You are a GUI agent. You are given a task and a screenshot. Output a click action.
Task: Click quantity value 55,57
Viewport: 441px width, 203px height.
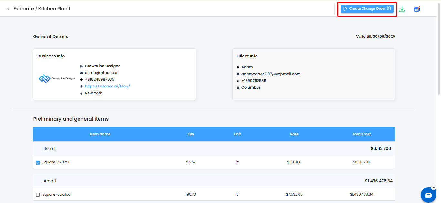(191, 162)
